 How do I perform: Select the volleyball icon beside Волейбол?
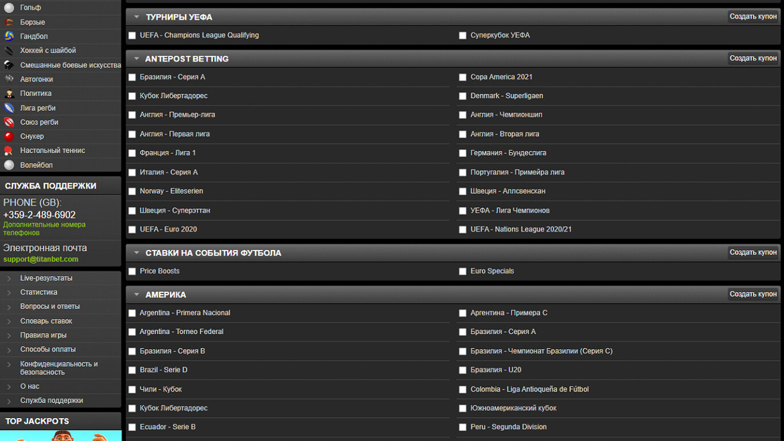[9, 165]
